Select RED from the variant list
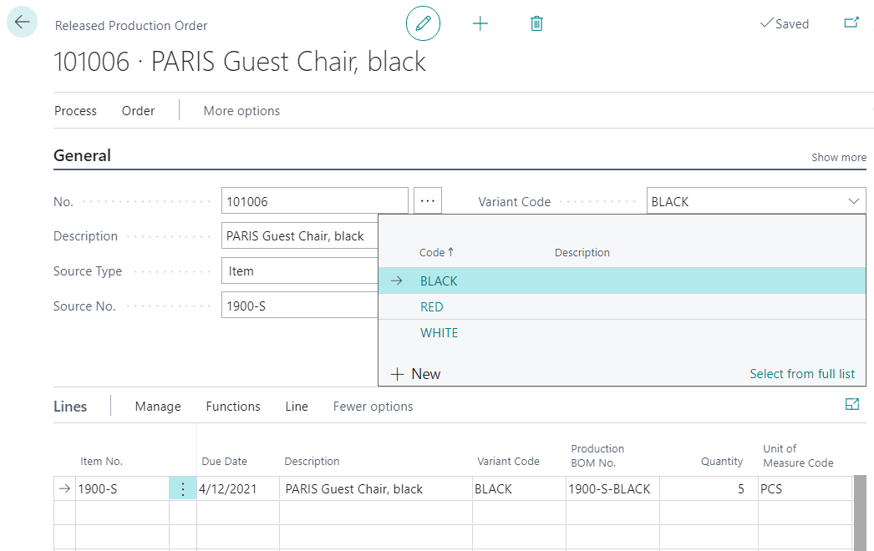The width and height of the screenshot is (874, 551). (x=432, y=307)
